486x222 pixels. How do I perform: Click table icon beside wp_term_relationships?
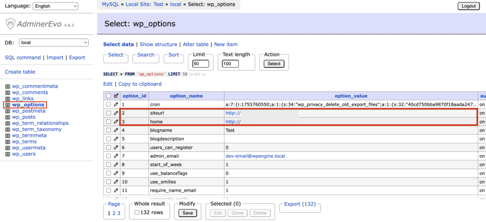click(8, 123)
